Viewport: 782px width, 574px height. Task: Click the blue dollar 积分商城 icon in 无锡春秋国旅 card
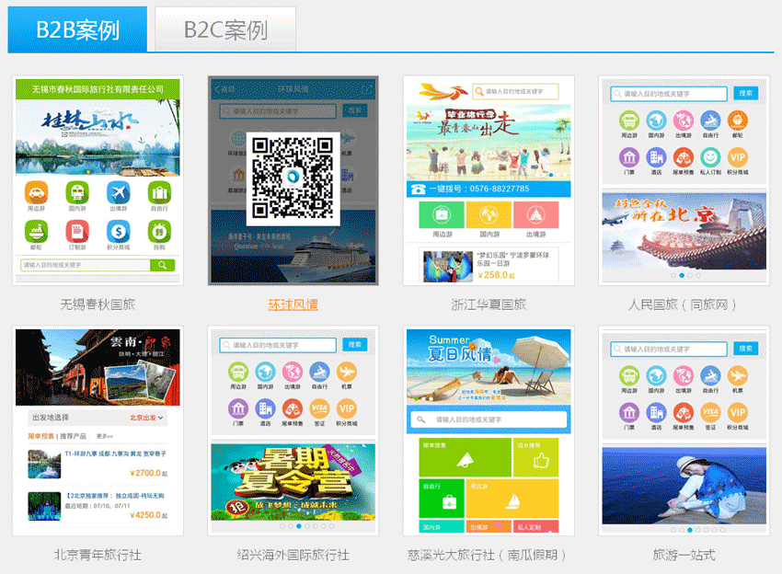coord(118,232)
